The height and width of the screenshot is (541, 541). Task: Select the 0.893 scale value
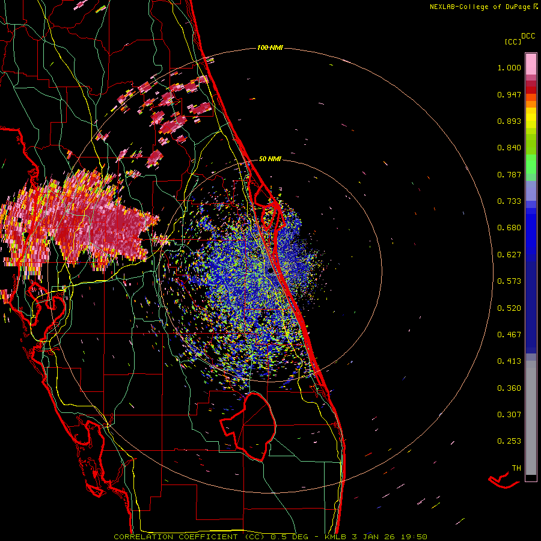click(509, 121)
